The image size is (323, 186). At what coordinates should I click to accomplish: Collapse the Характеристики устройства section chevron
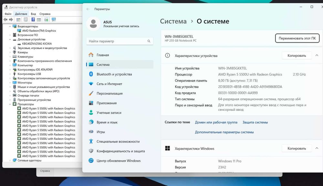[x=317, y=56]
